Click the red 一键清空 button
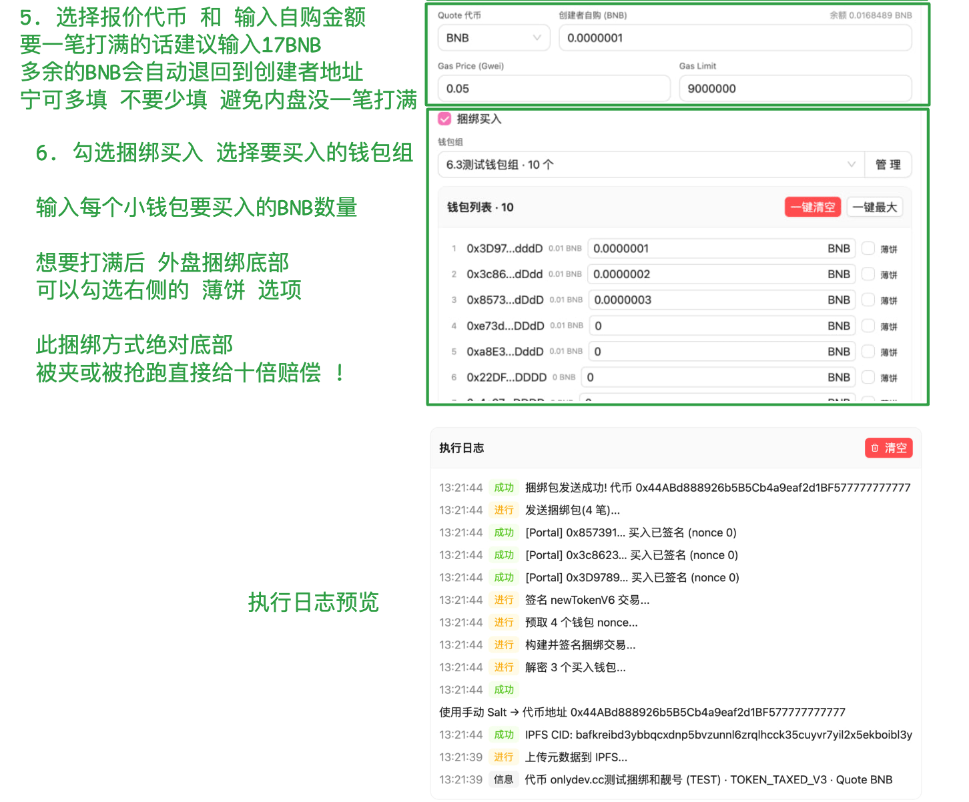The width and height of the screenshot is (969, 802). point(812,207)
